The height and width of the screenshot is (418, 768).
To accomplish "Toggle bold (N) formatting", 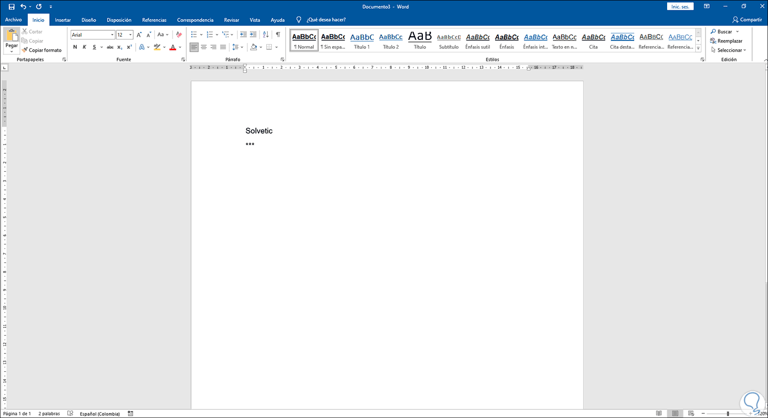I will click(75, 47).
